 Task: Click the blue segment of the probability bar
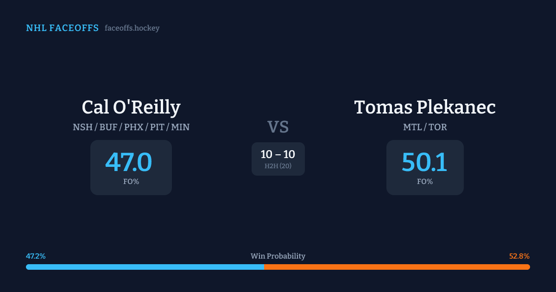click(145, 267)
